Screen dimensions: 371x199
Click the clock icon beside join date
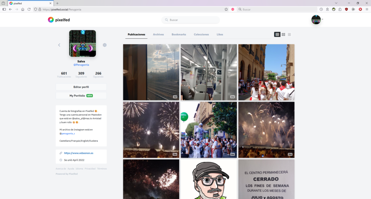tap(61, 160)
